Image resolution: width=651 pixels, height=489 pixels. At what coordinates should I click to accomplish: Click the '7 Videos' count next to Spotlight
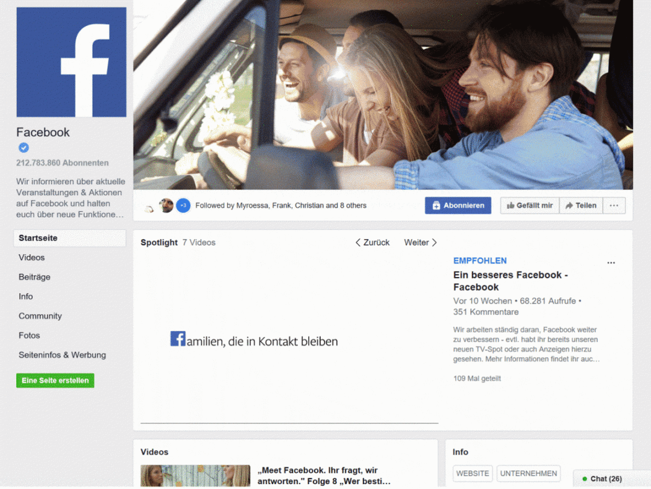tap(199, 243)
